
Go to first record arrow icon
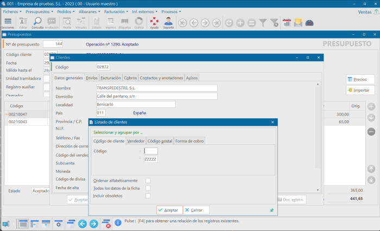click(182, 23)
